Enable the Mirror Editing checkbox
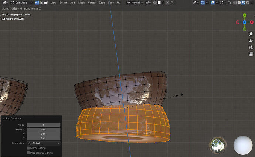255x157 pixels. [x=28, y=148]
